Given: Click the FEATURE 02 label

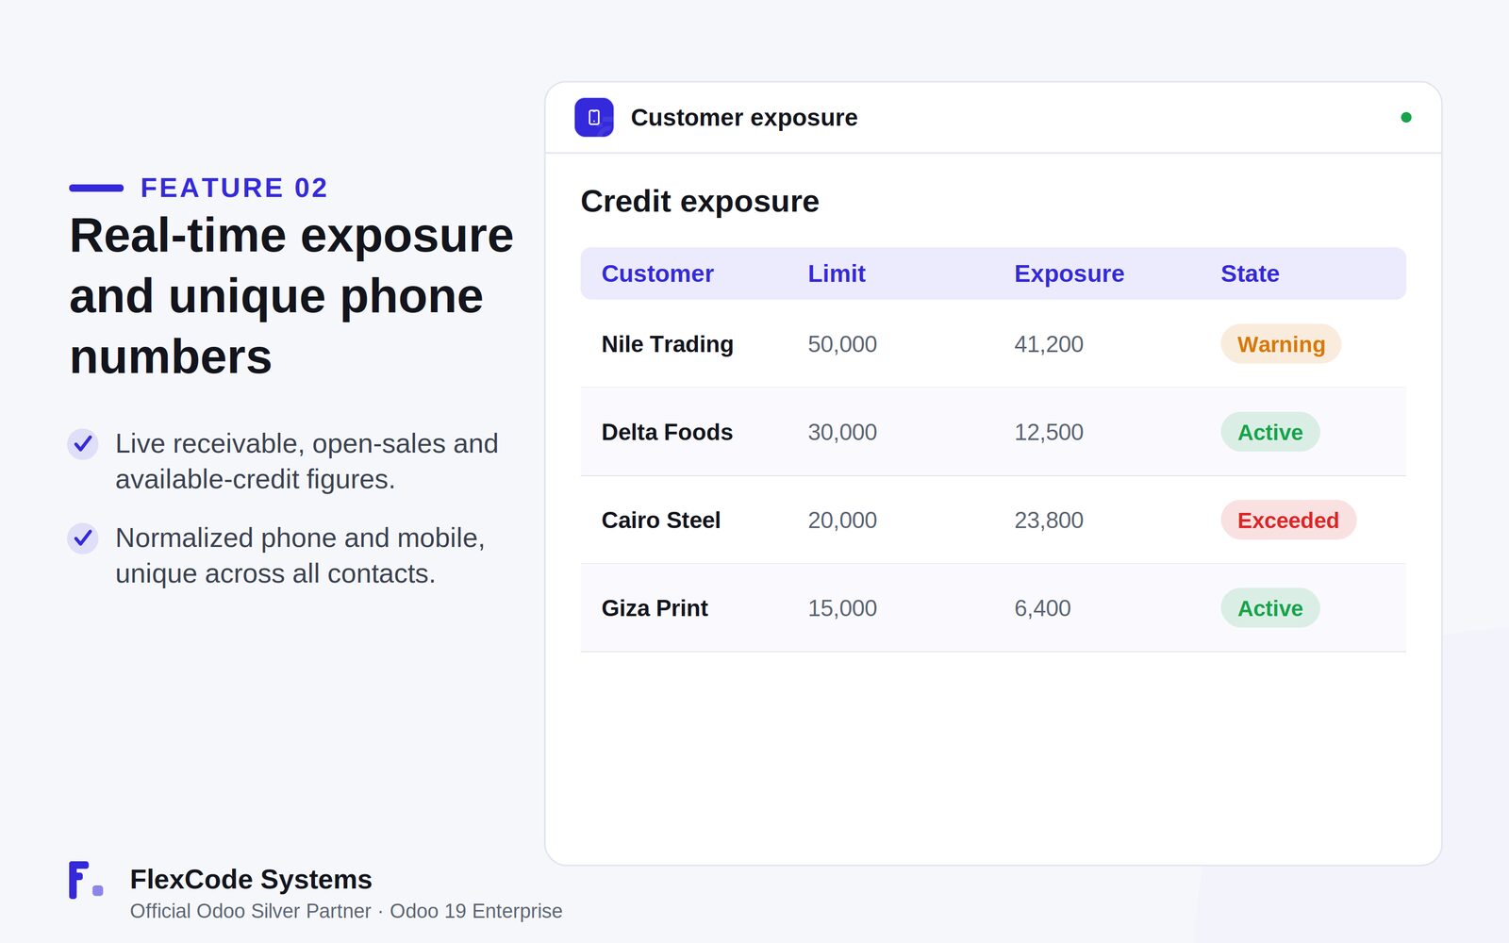Looking at the screenshot, I should coord(234,188).
